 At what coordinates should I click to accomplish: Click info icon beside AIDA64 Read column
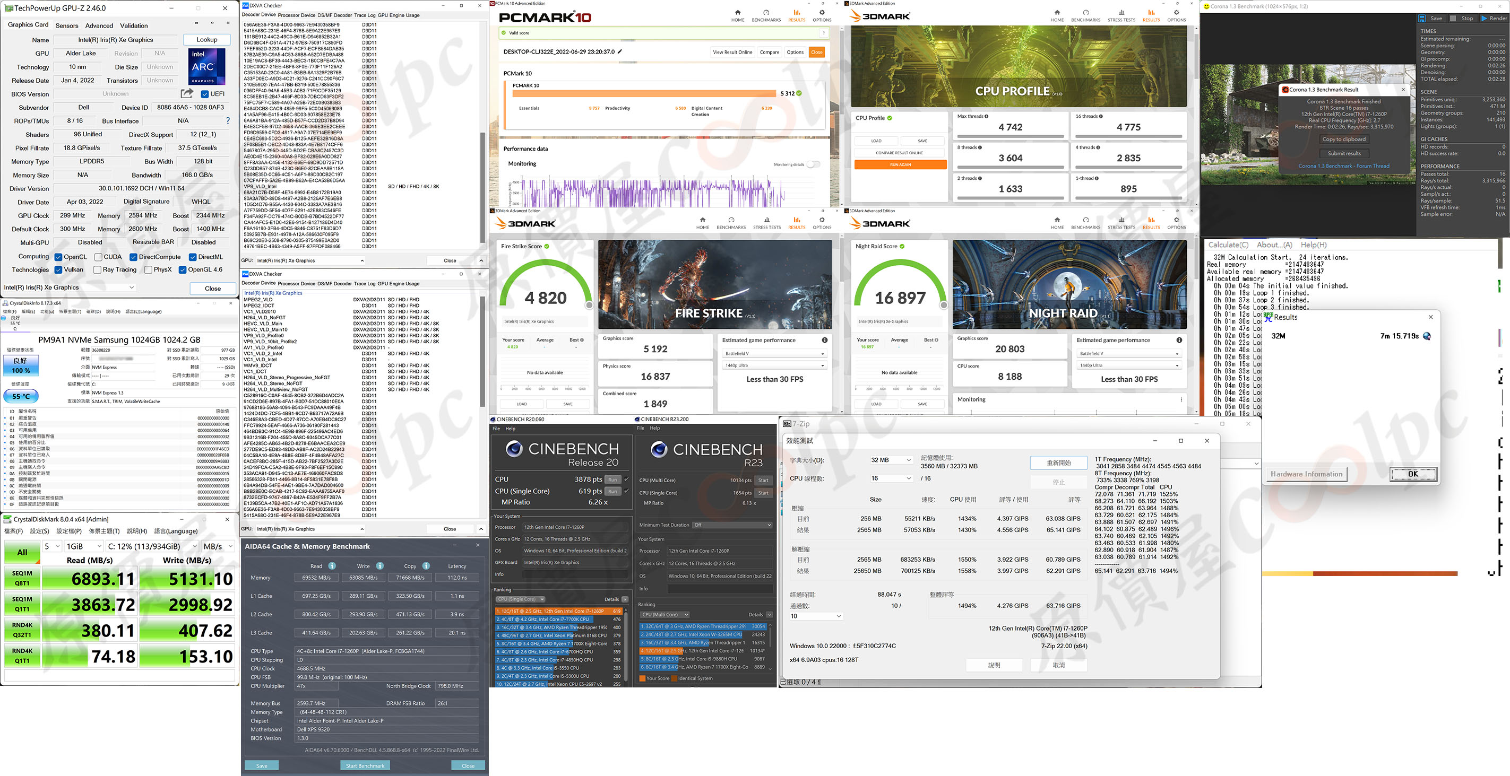(x=332, y=566)
